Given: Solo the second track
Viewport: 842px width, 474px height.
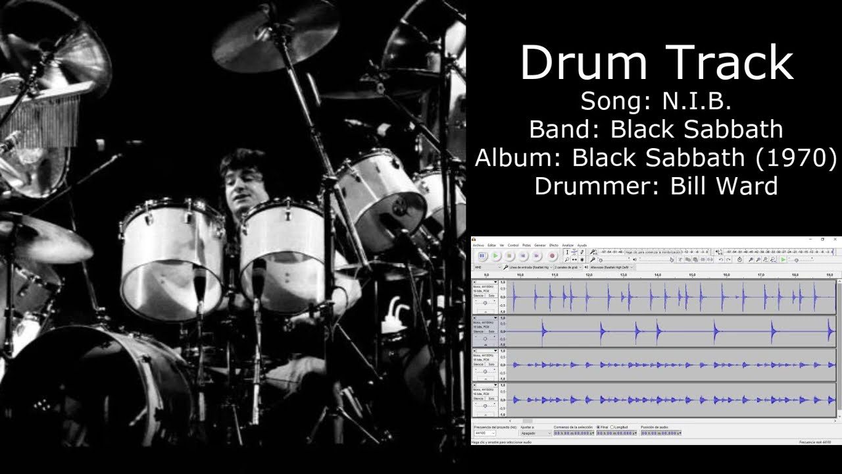Looking at the screenshot, I should coord(491,331).
